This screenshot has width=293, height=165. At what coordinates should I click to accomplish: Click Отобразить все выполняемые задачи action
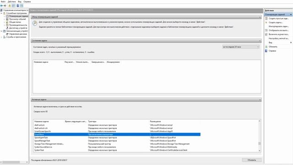click(279, 30)
